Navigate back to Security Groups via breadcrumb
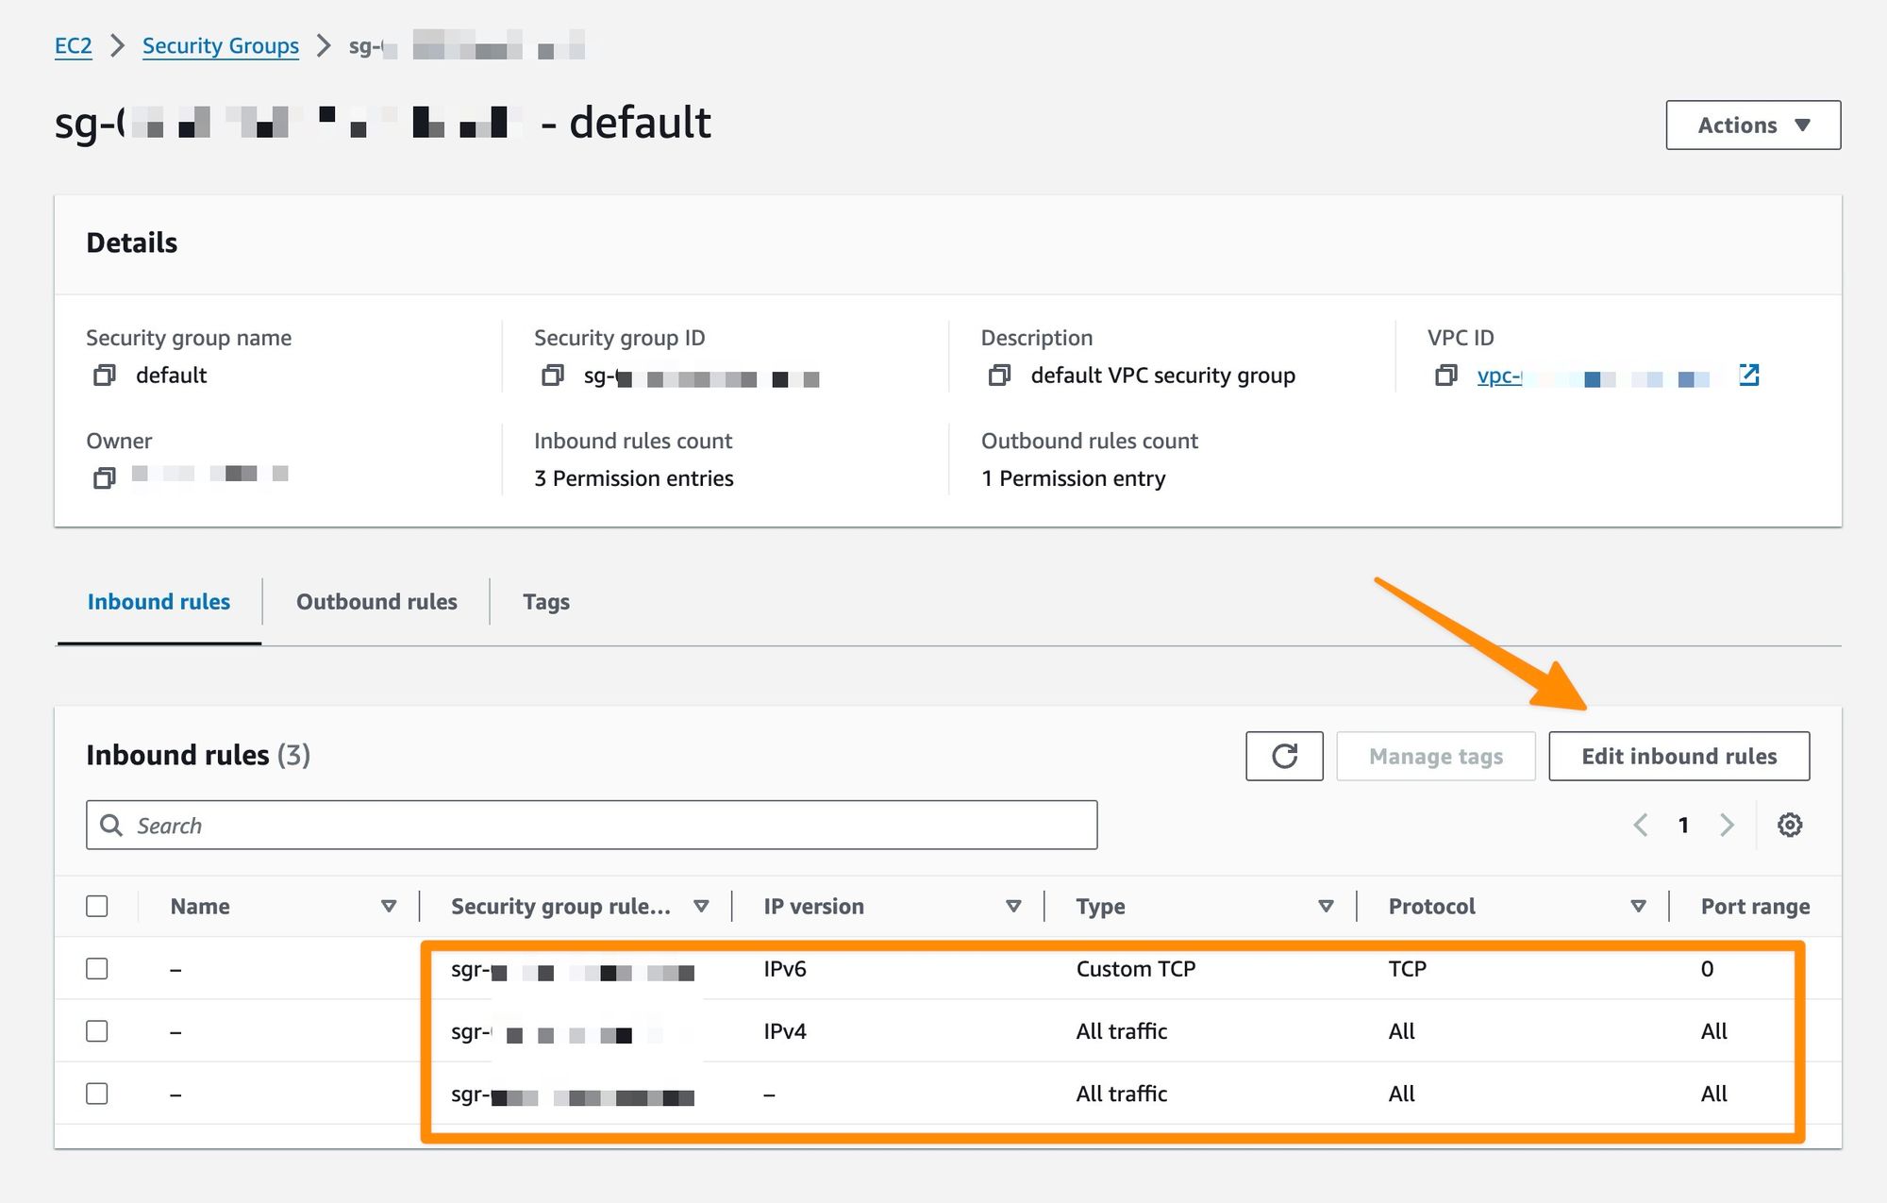1887x1203 pixels. 221,45
